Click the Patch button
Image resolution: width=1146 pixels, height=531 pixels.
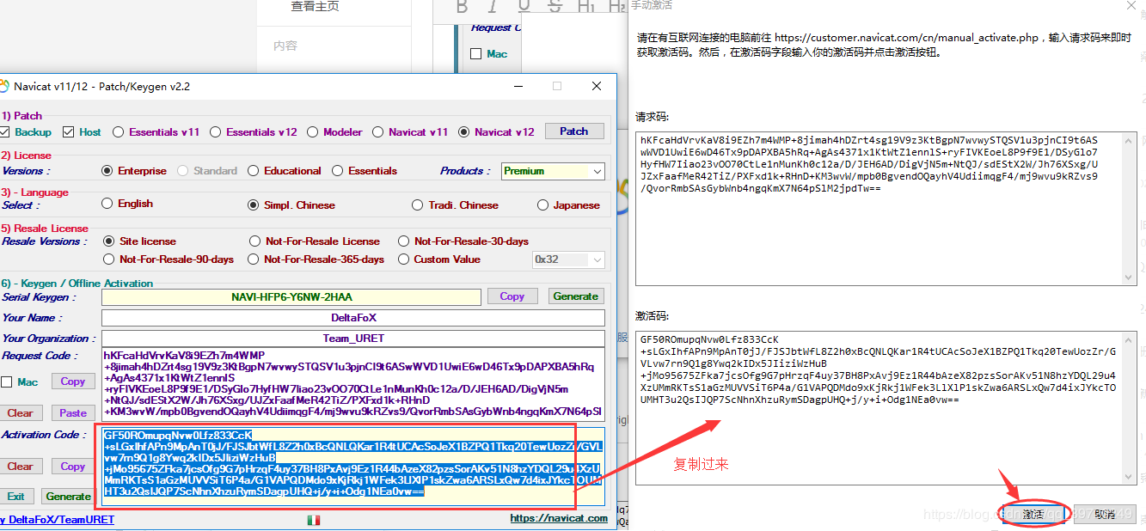coord(574,131)
